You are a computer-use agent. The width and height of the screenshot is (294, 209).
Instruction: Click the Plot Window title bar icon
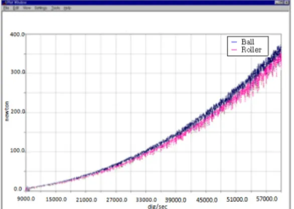[x=4, y=3]
